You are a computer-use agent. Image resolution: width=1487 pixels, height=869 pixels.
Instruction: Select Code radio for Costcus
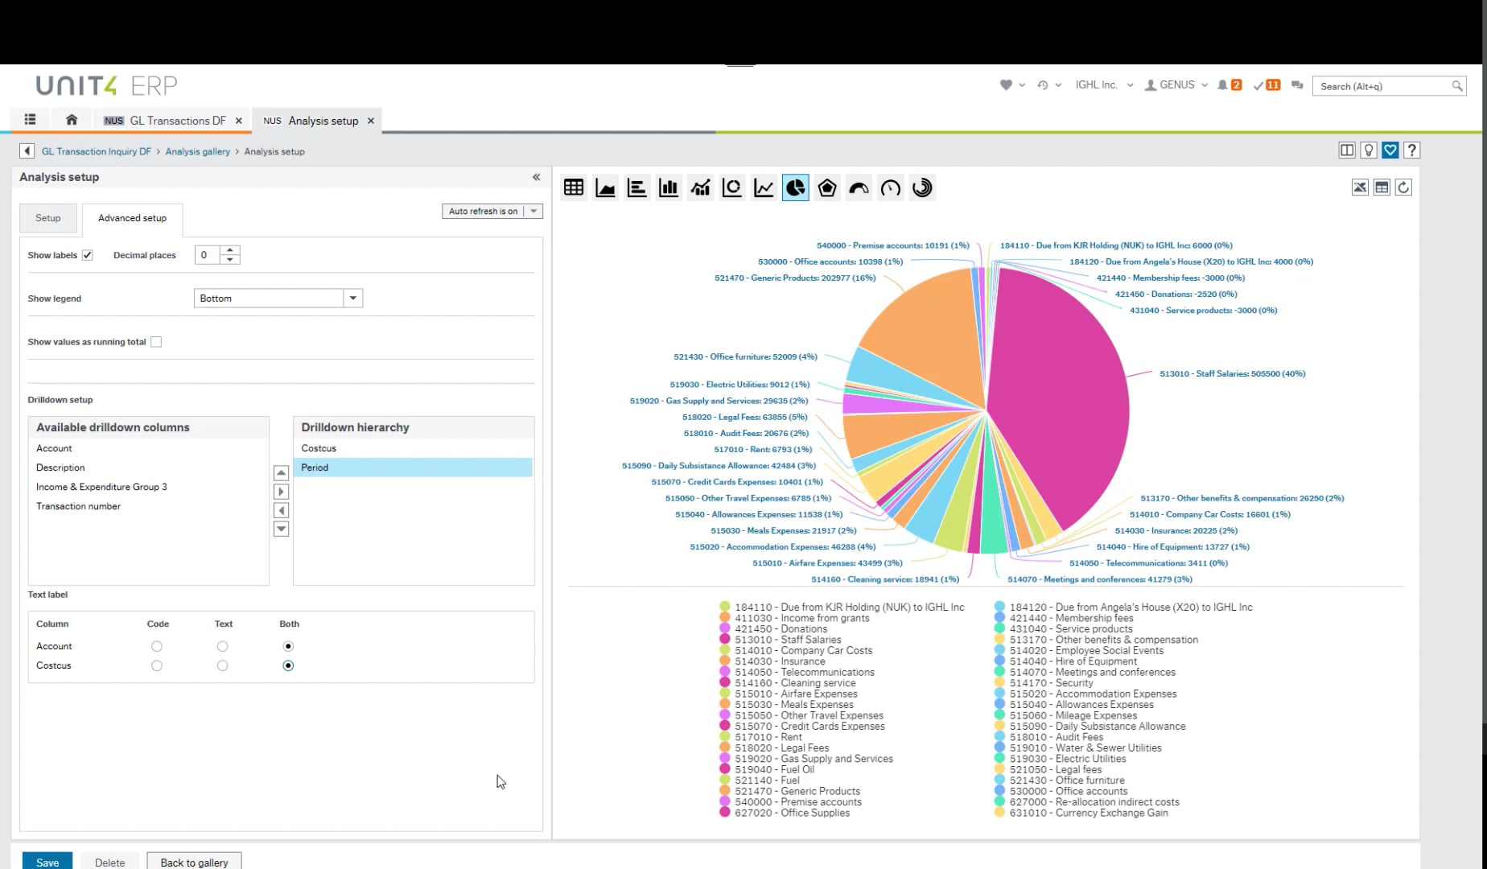(157, 665)
